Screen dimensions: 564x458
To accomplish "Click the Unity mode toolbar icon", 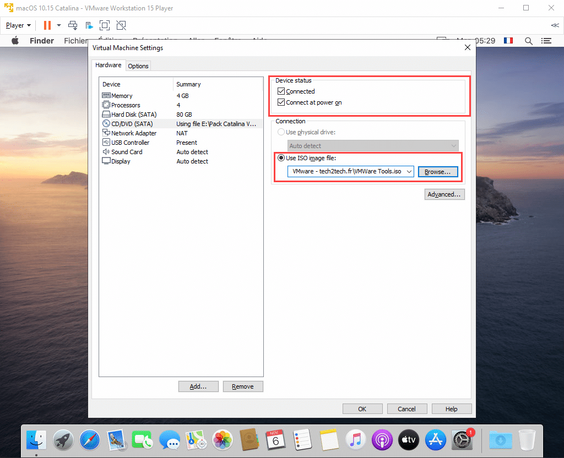I will 121,25.
